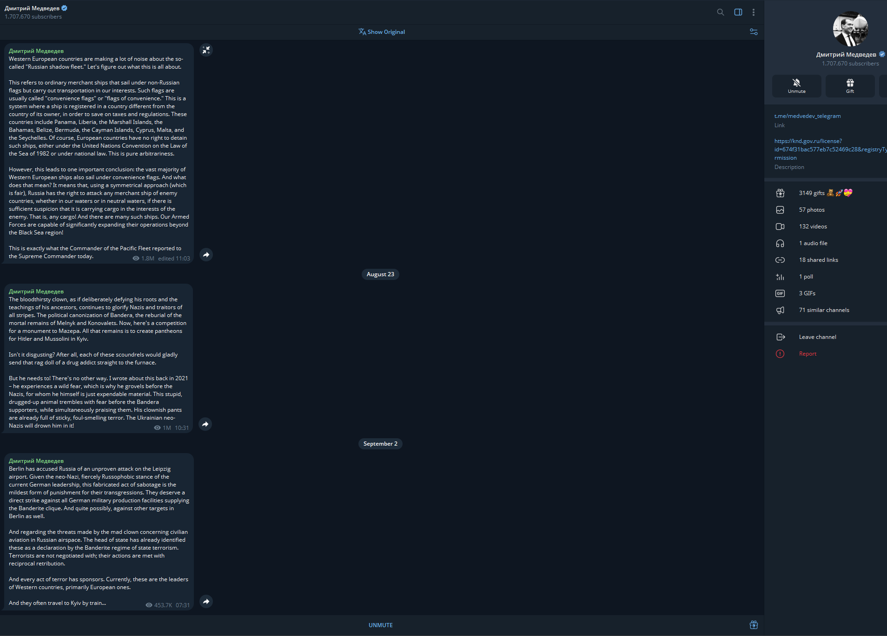
Task: Open the 3 GIFs section
Action: coord(826,293)
